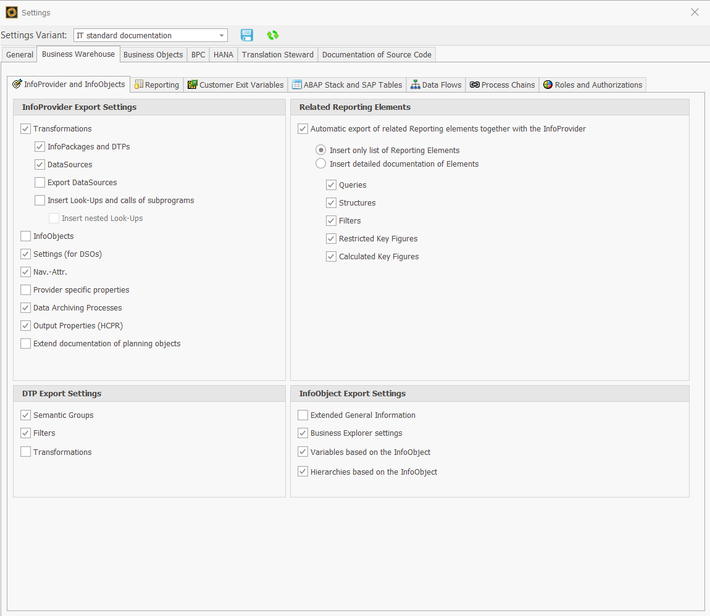Viewport: 710px width, 616px height.
Task: Open Customer Exit Variables tab icon
Action: [193, 85]
